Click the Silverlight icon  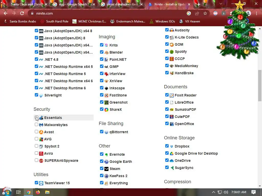point(41,95)
